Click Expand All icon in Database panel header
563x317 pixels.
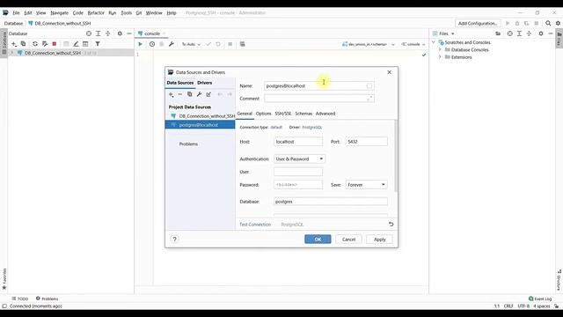point(98,33)
